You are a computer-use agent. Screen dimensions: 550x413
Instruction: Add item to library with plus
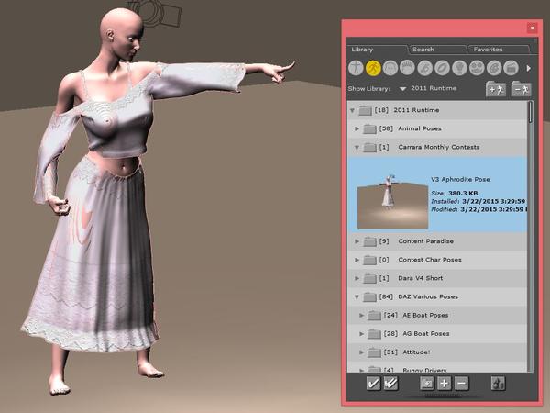445,383
